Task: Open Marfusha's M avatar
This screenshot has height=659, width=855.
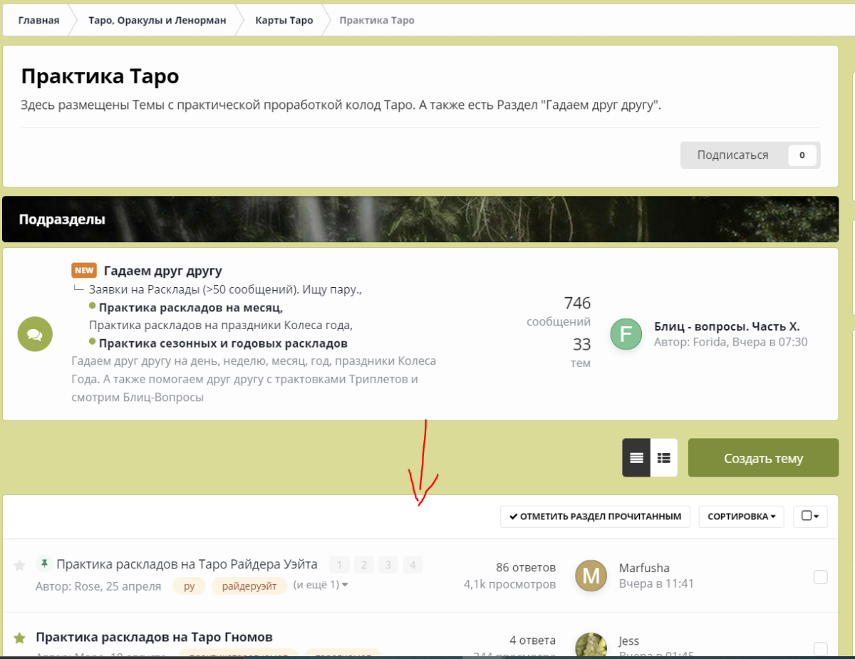Action: (x=591, y=576)
